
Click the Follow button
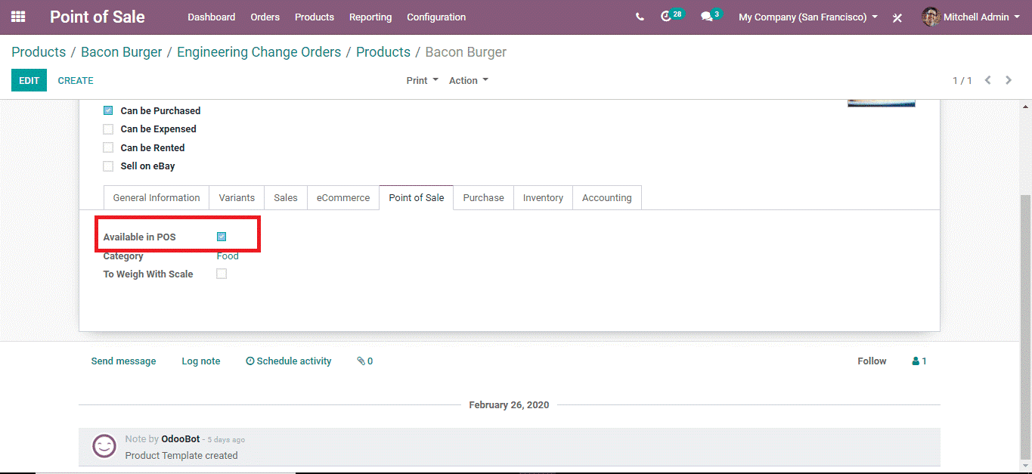coord(872,361)
